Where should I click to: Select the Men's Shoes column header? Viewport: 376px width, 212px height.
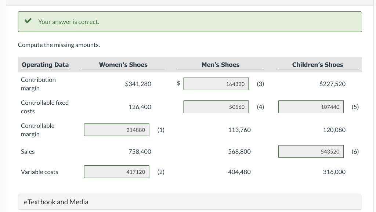(x=220, y=65)
